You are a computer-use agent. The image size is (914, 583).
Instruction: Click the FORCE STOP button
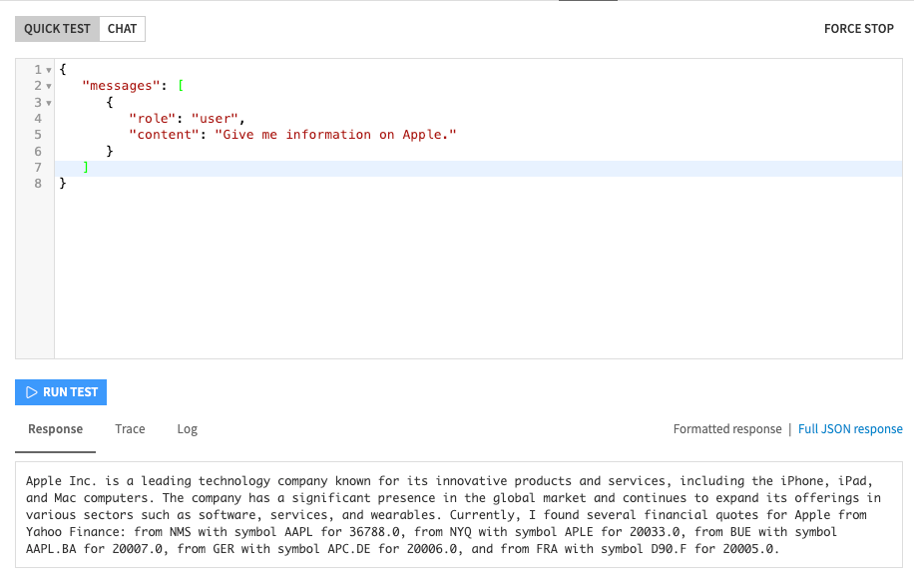(858, 28)
